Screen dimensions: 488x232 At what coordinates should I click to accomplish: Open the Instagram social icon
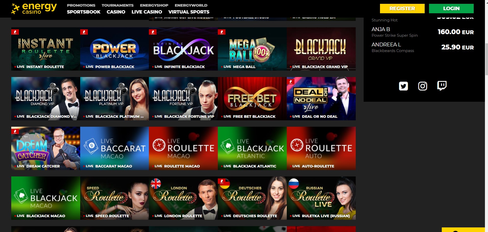(x=423, y=86)
